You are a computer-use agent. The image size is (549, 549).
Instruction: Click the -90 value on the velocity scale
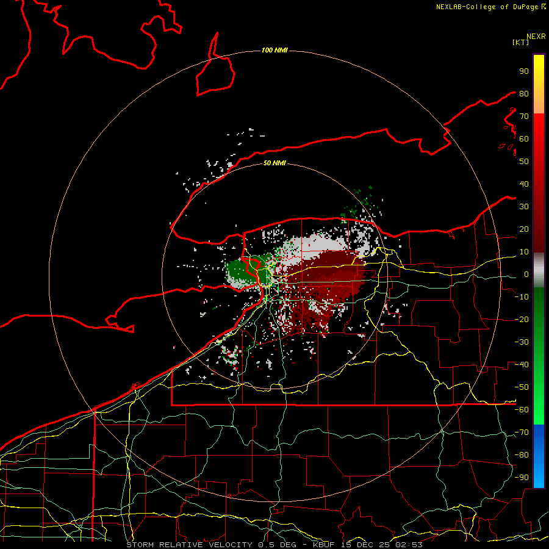coord(522,477)
